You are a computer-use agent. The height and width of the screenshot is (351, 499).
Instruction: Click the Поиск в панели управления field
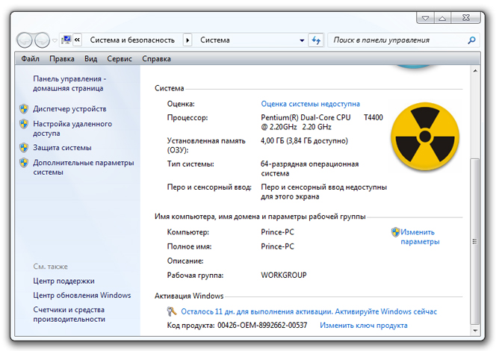coord(396,40)
